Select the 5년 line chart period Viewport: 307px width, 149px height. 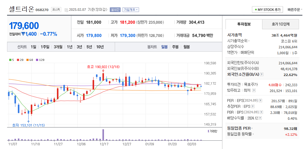[x=89, y=47]
